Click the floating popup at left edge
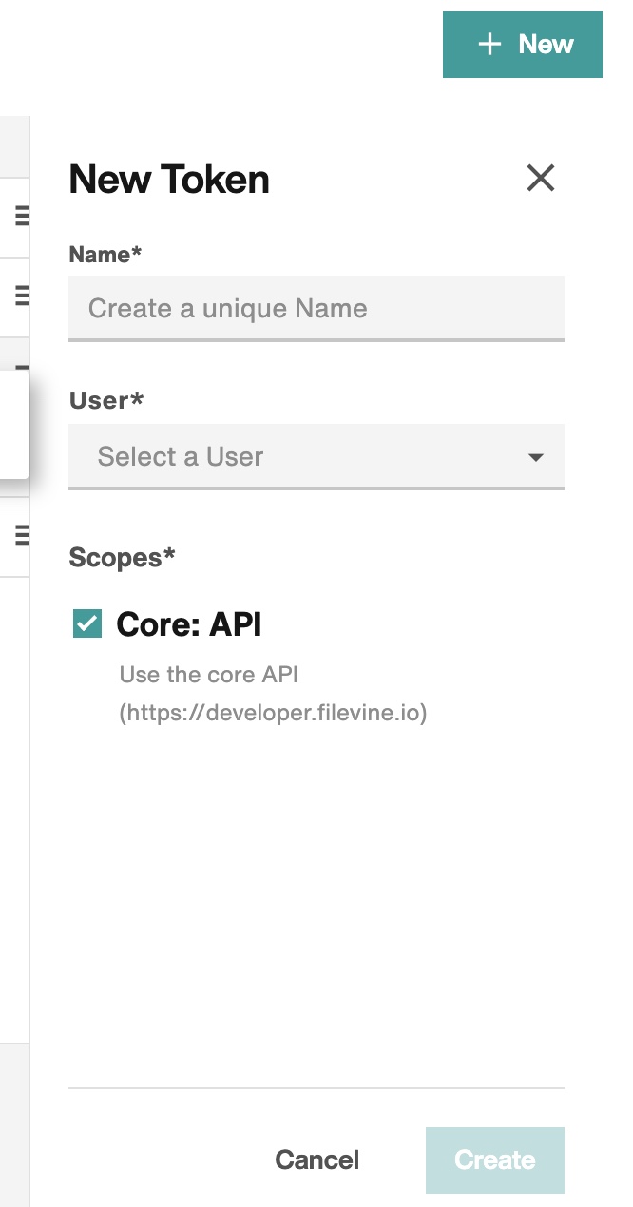This screenshot has height=1207, width=633. (x=14, y=425)
